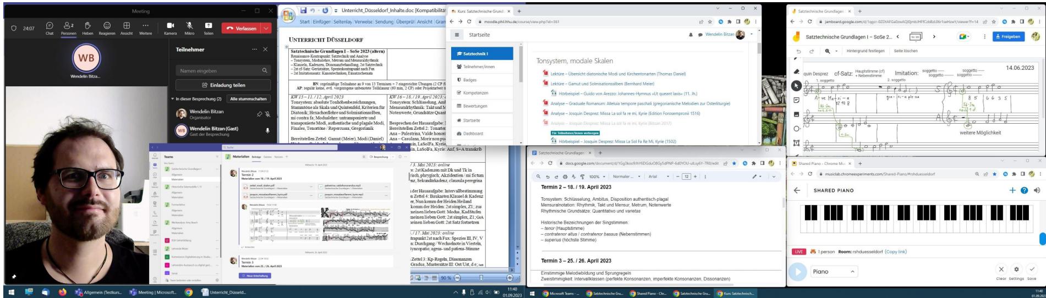
Task: Select Teilnehmer/innen in Moodle sidebar
Action: coord(482,67)
